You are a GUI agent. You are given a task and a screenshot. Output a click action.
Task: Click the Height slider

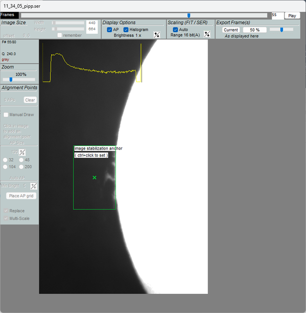coord(68,29)
